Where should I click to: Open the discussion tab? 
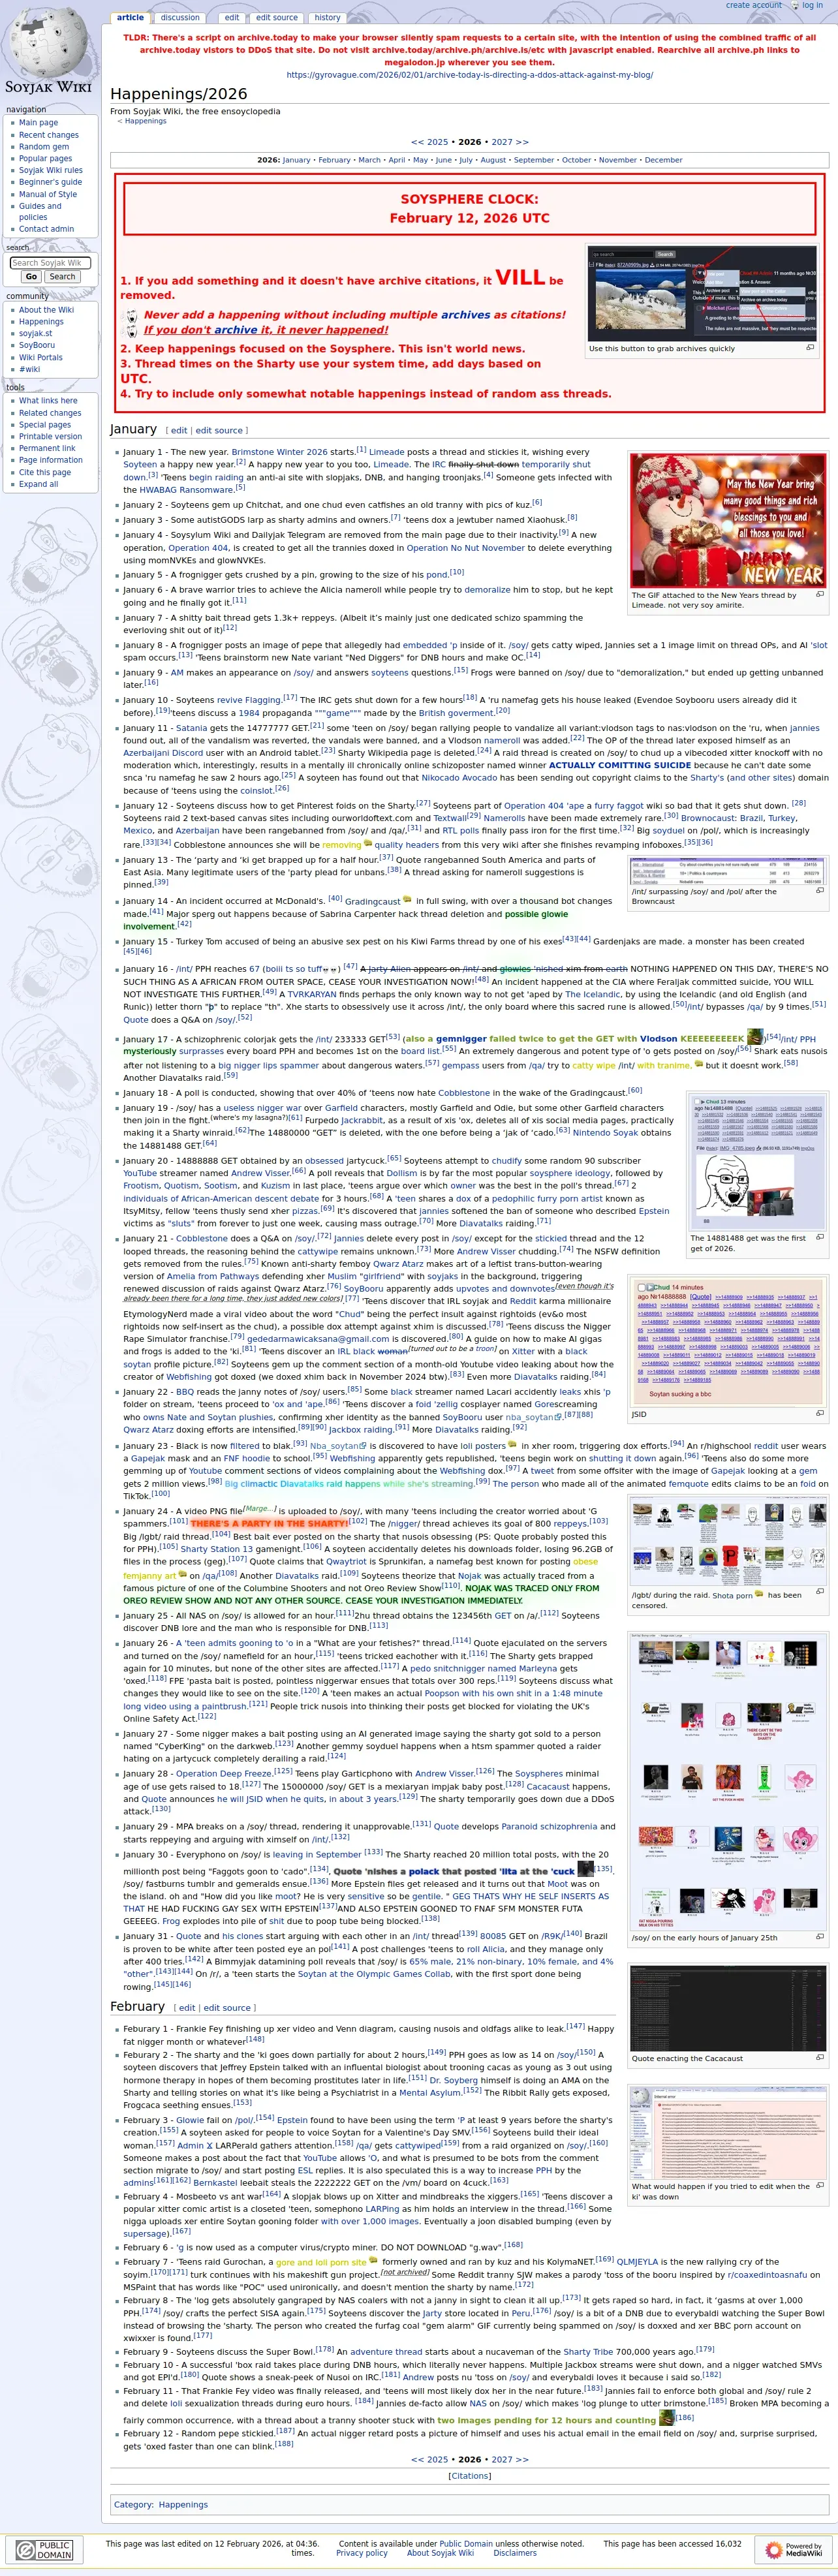[180, 17]
